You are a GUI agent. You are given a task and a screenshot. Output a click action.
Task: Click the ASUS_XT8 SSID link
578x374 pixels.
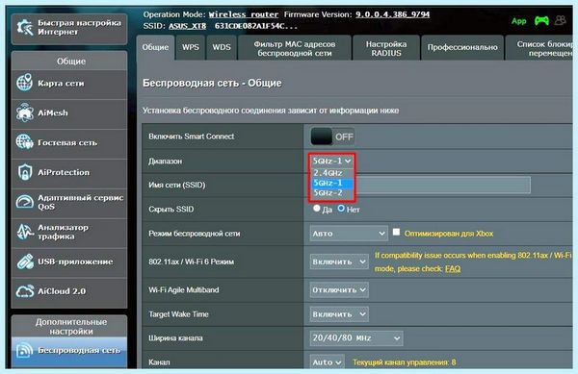click(187, 27)
